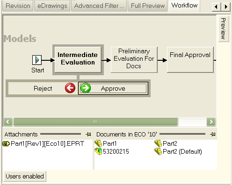Image resolution: width=232 pixels, height=185 pixels.
Task: Click the Part2 (Default) document icon
Action: point(158,151)
